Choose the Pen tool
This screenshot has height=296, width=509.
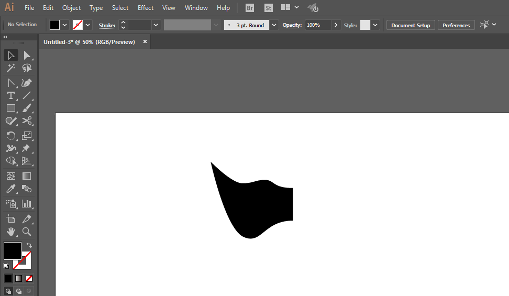27,83
